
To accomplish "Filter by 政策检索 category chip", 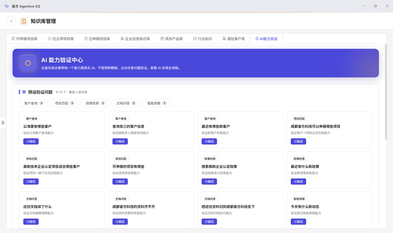I will (95, 103).
